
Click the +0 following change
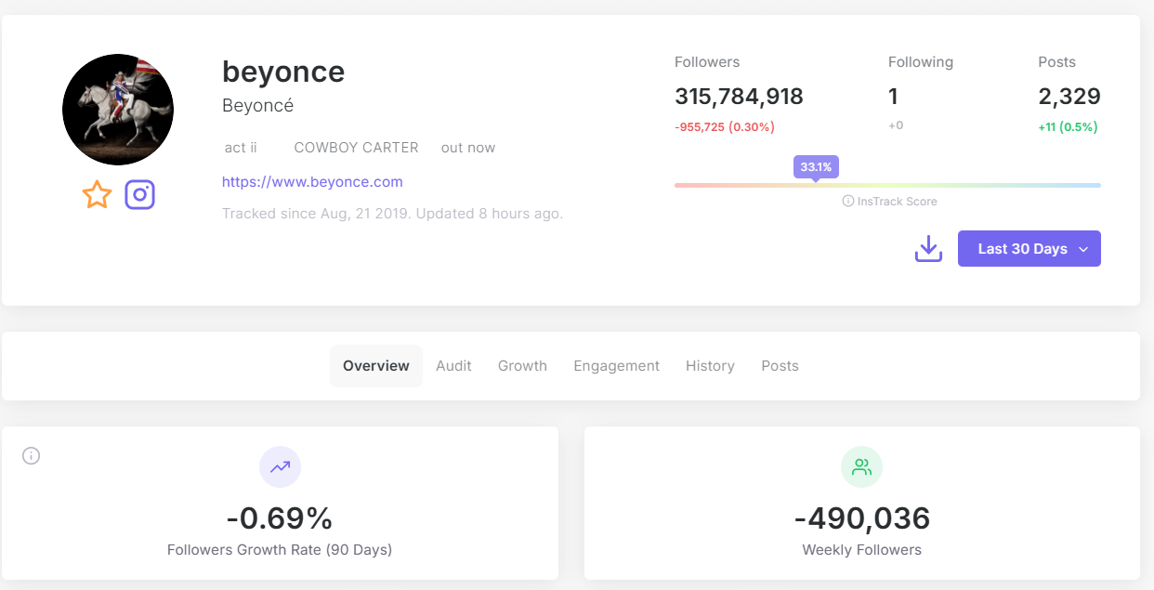point(896,125)
